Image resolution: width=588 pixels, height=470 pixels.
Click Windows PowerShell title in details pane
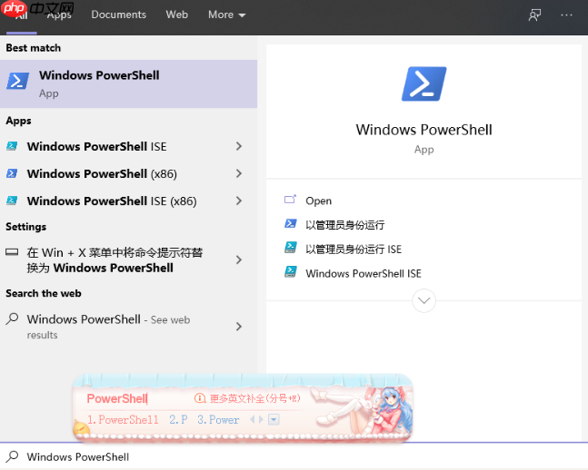(x=424, y=130)
